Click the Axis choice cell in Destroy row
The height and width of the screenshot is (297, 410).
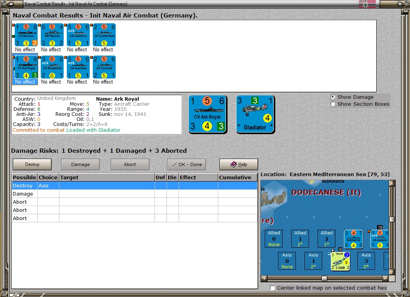49,185
